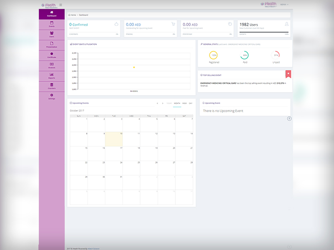Click the scroll-to-top arrow icon
Image resolution: width=334 pixels, height=250 pixels.
coord(289,119)
